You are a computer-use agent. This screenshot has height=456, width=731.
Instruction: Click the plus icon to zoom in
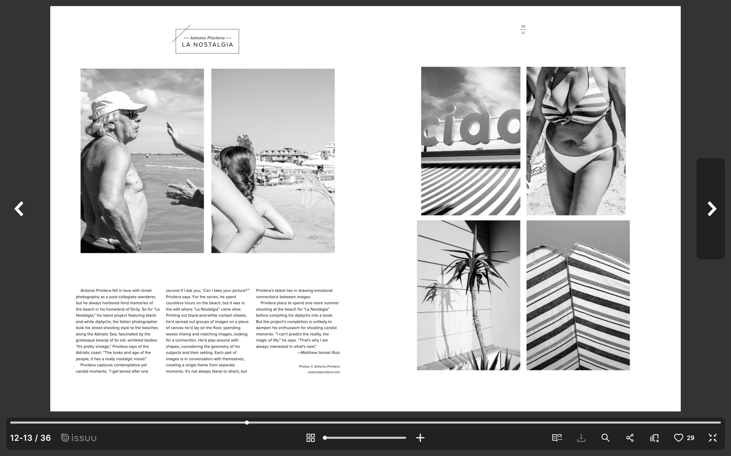[x=420, y=438]
